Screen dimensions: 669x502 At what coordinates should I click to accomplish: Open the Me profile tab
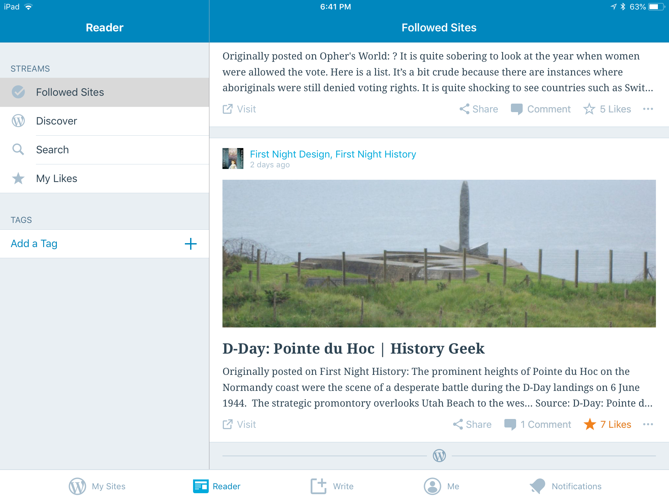[441, 486]
